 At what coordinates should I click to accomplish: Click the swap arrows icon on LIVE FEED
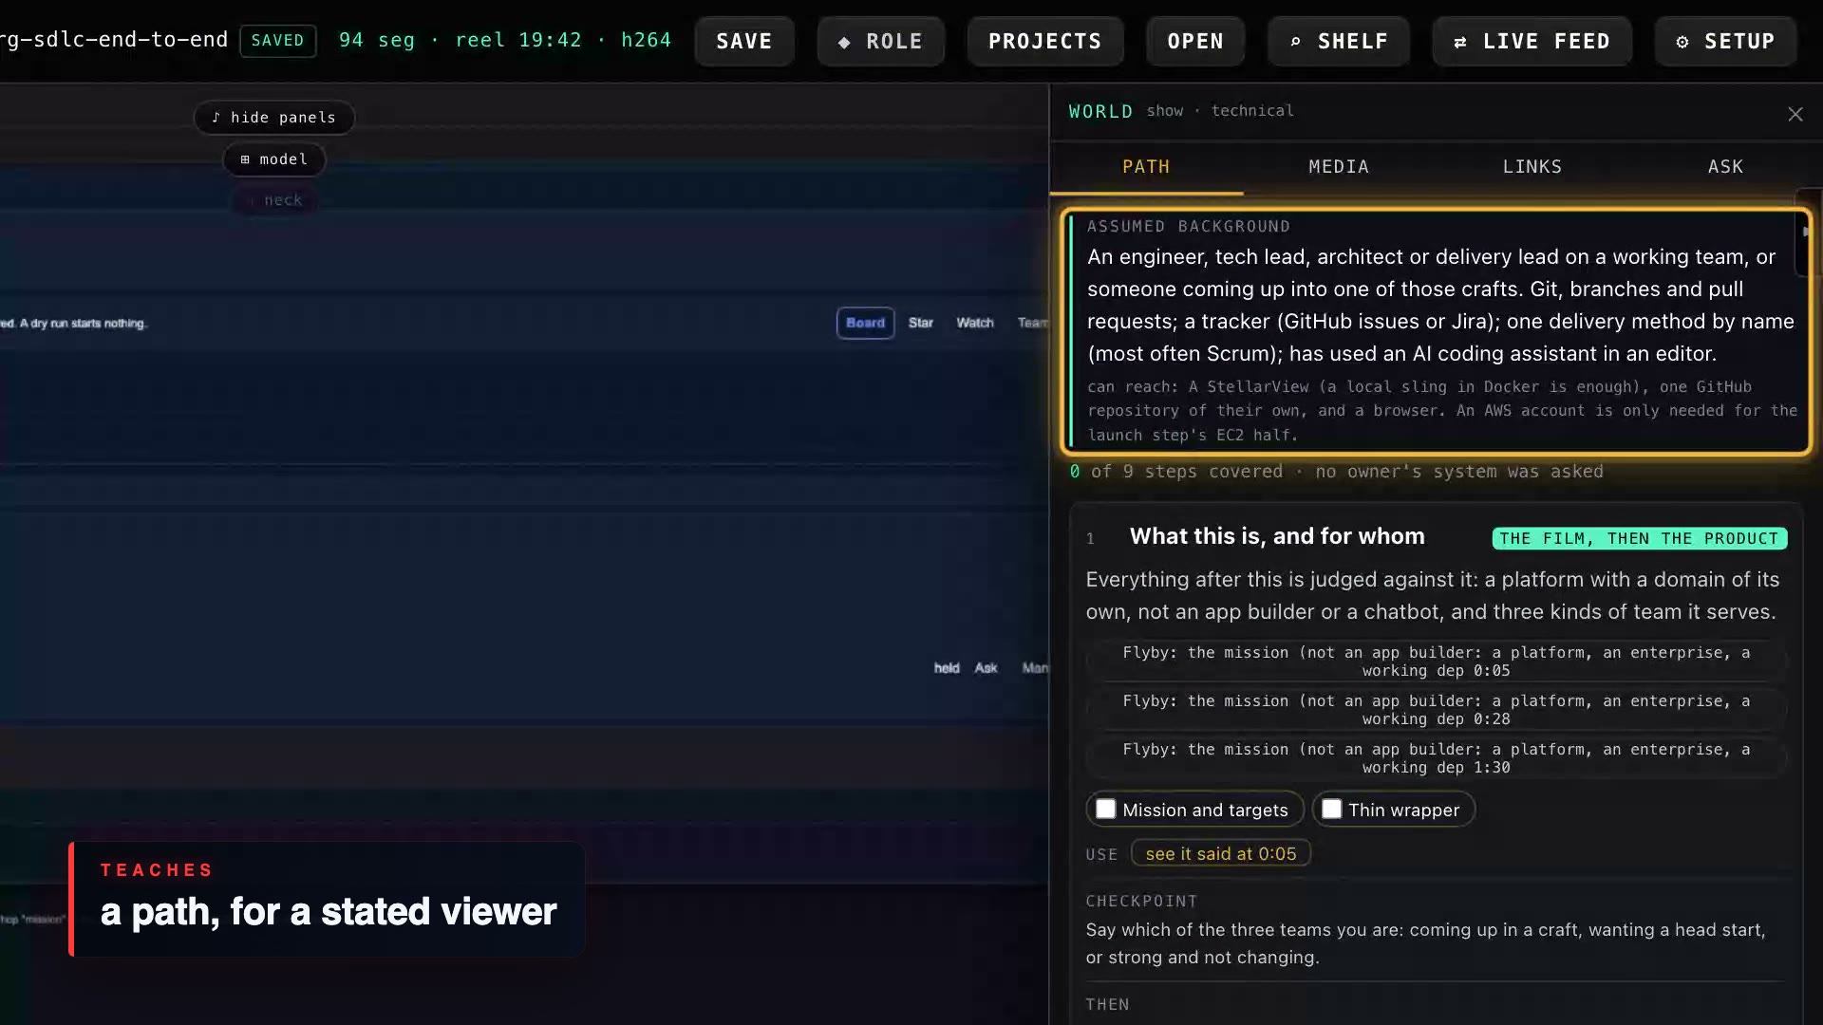pos(1460,42)
